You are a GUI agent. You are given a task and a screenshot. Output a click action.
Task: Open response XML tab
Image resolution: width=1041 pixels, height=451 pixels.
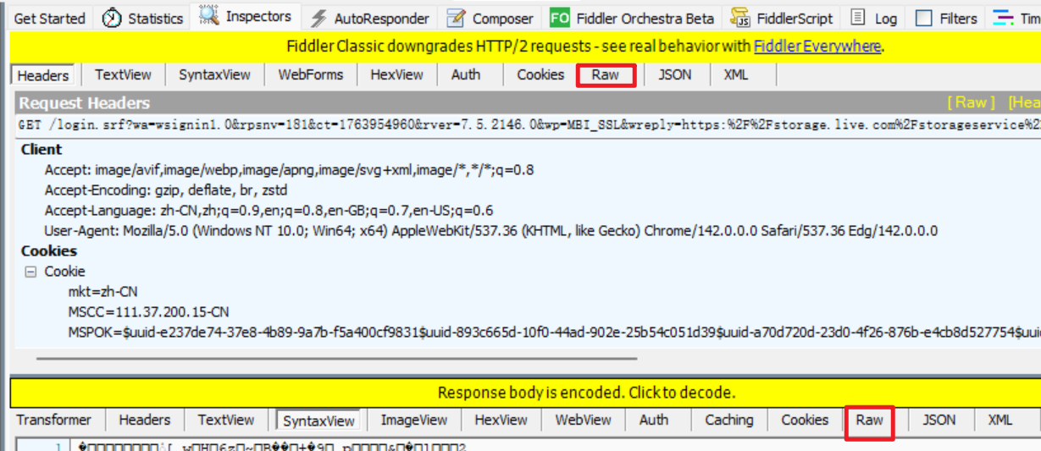coord(1000,420)
